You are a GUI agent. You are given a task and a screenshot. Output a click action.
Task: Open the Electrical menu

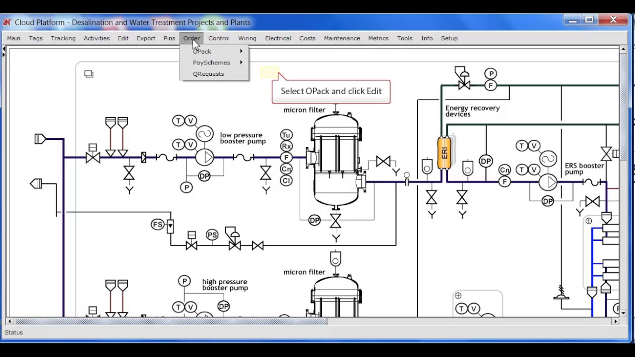point(278,38)
